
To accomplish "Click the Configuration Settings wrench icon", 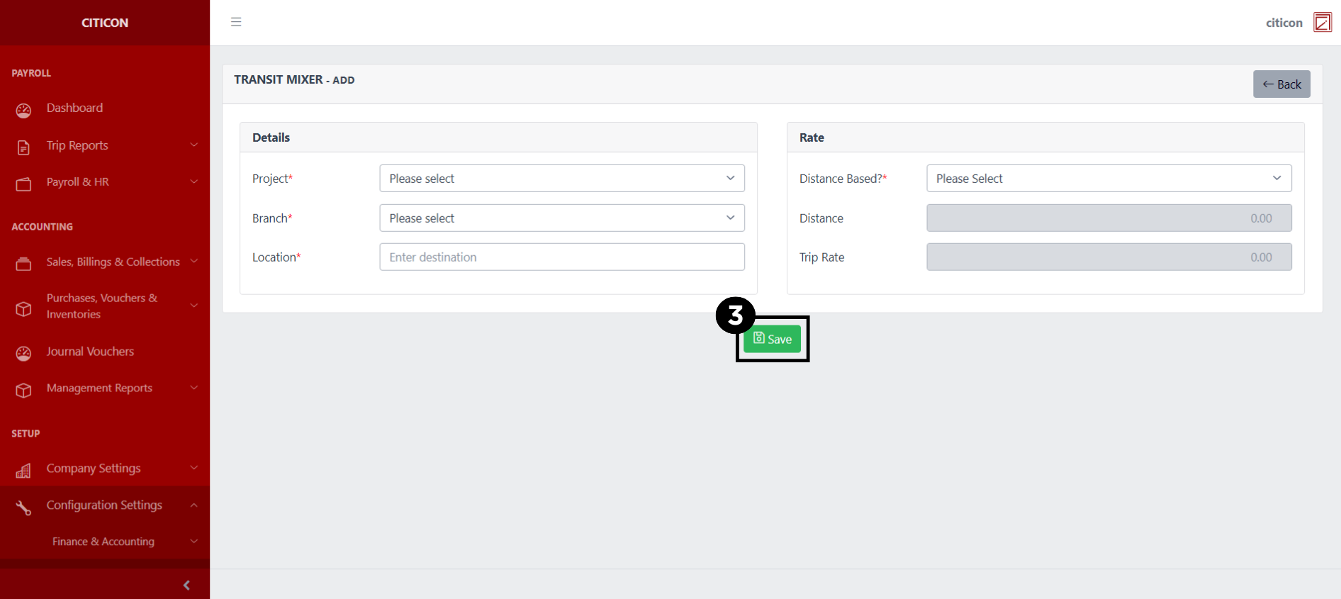I will click(23, 508).
